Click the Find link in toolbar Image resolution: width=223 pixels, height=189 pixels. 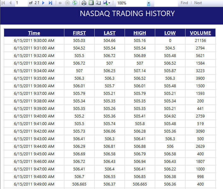[x=184, y=3]
